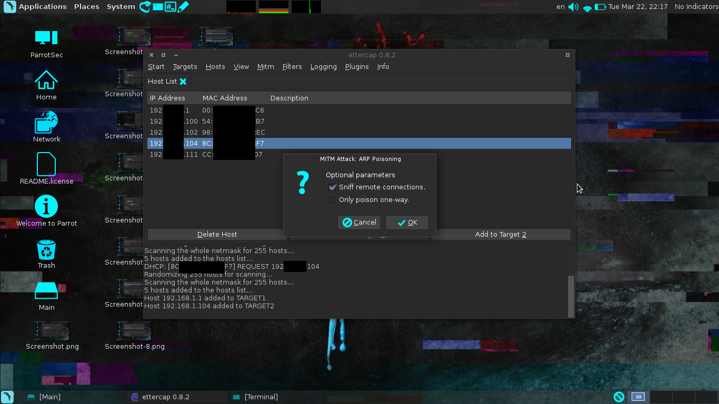
Task: Select the Network desktop icon
Action: point(46,127)
